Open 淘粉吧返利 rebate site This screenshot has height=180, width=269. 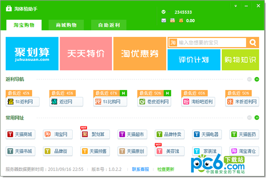point(198,102)
